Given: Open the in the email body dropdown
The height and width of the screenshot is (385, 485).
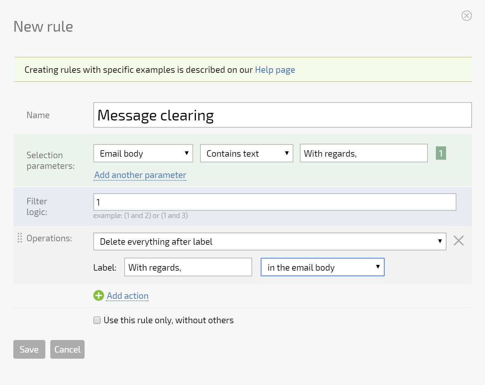Looking at the screenshot, I should click(x=323, y=267).
